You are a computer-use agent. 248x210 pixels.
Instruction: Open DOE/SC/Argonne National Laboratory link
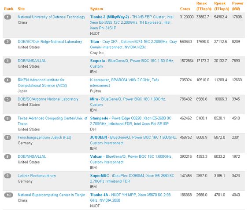point(48,99)
